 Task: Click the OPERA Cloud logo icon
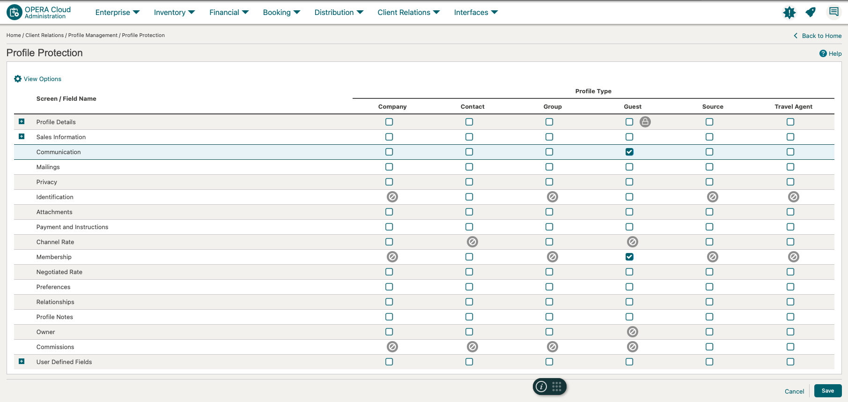point(15,12)
